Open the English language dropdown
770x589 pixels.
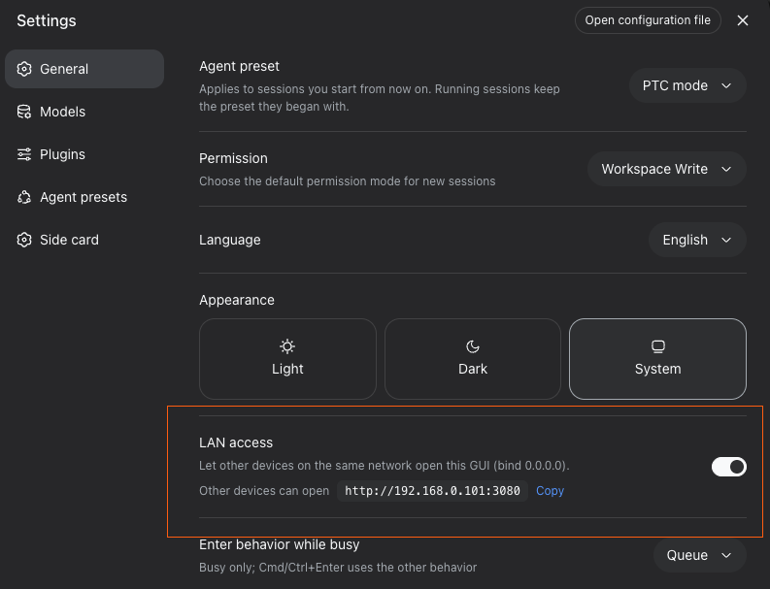[x=697, y=240]
